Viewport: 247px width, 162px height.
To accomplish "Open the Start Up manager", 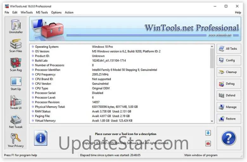I will [x=16, y=84].
